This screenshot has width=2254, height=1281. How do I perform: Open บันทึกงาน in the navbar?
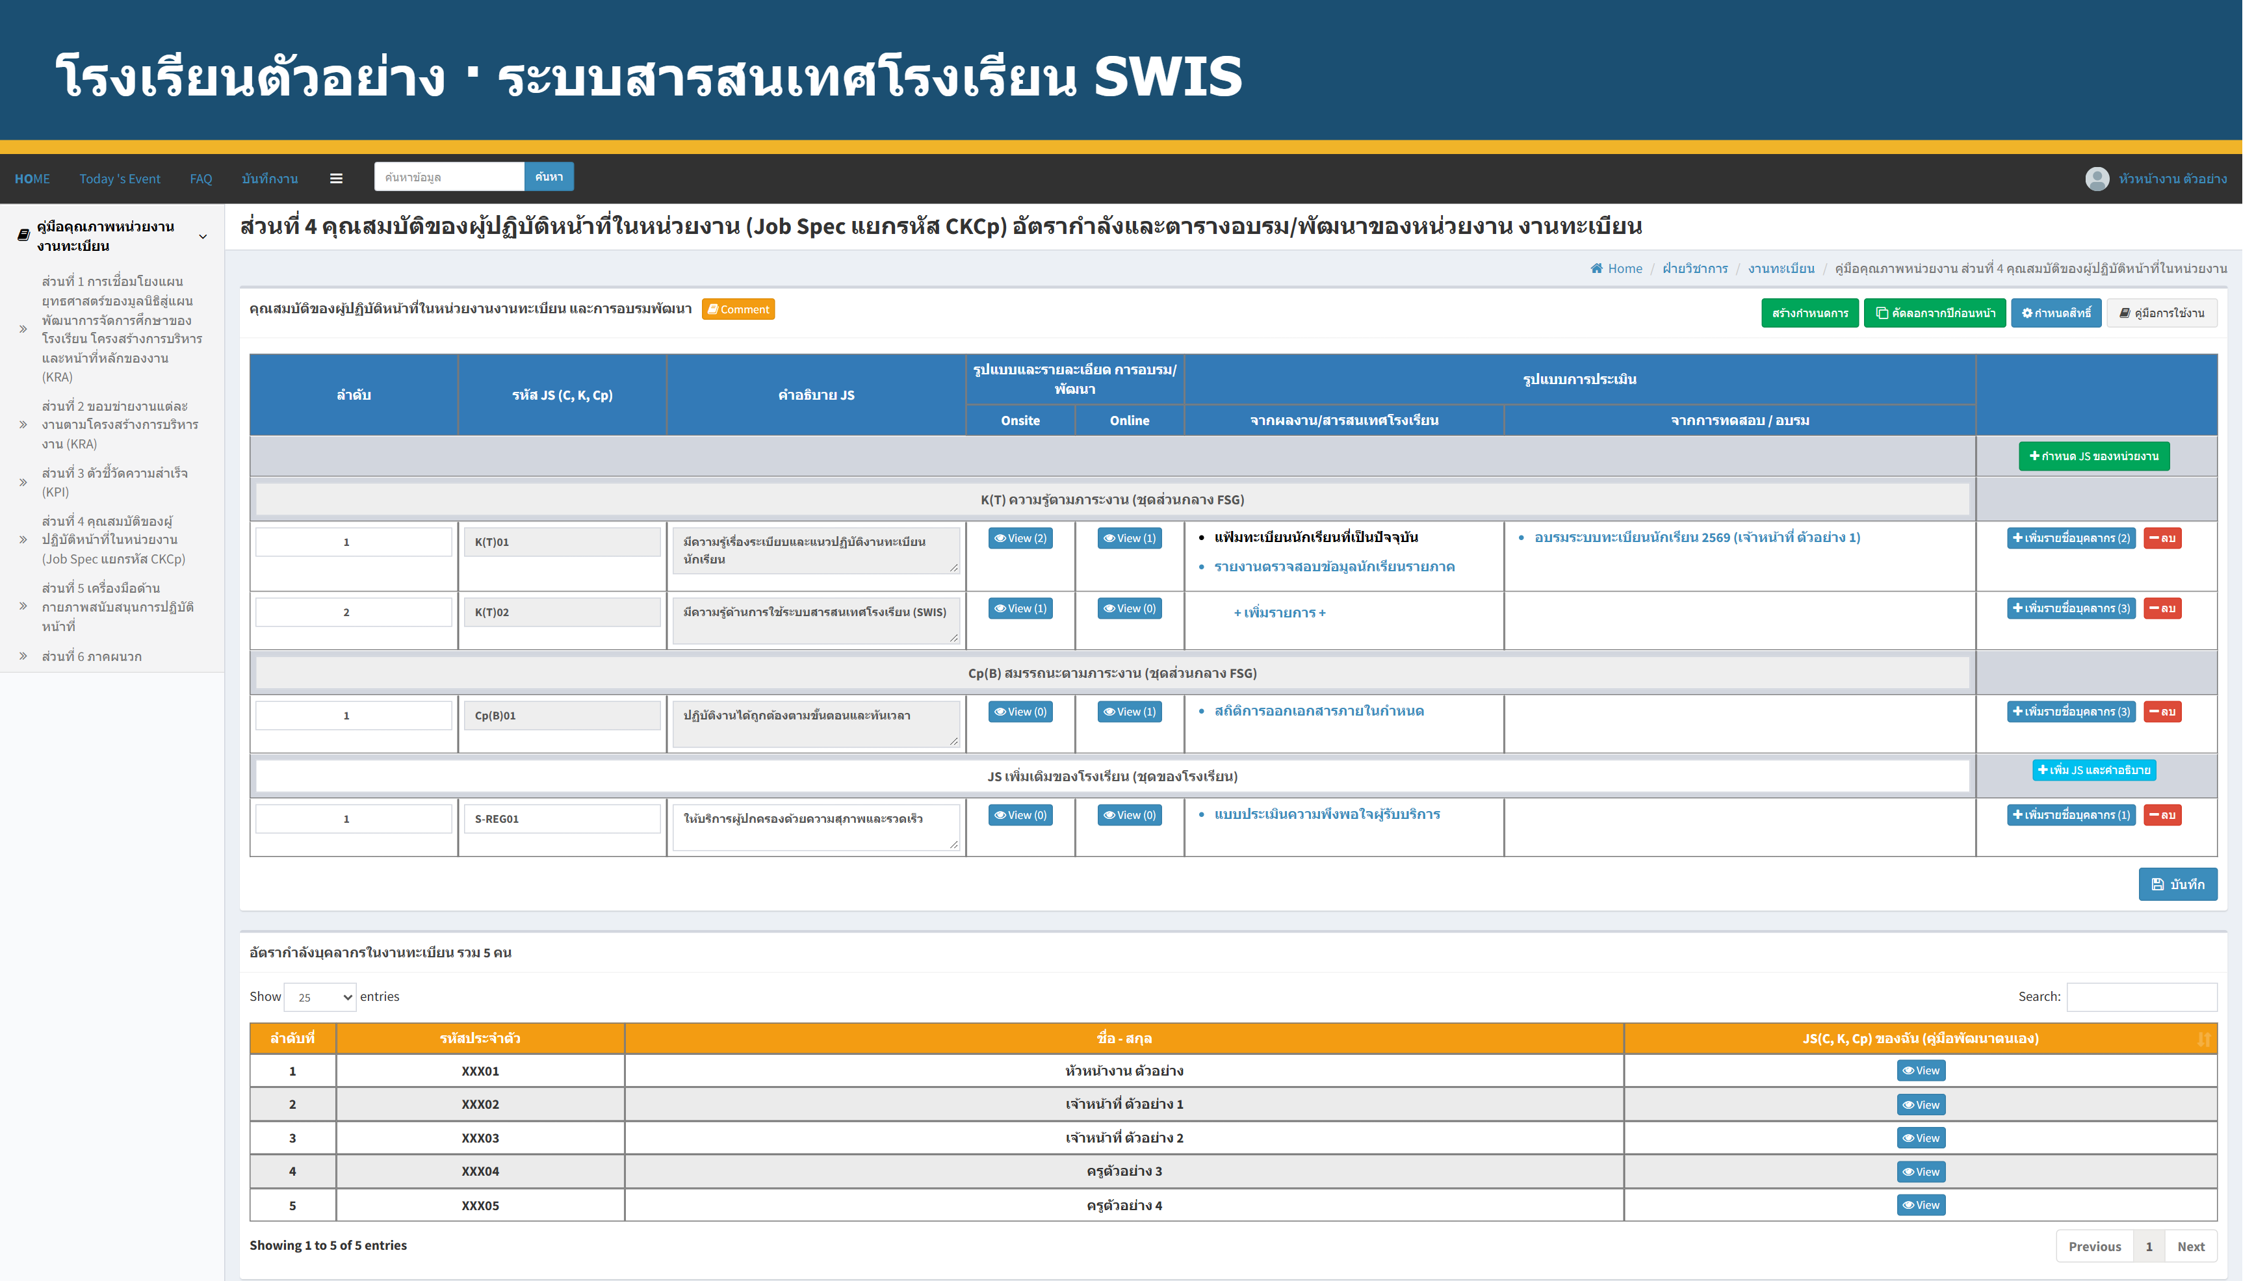point(269,179)
